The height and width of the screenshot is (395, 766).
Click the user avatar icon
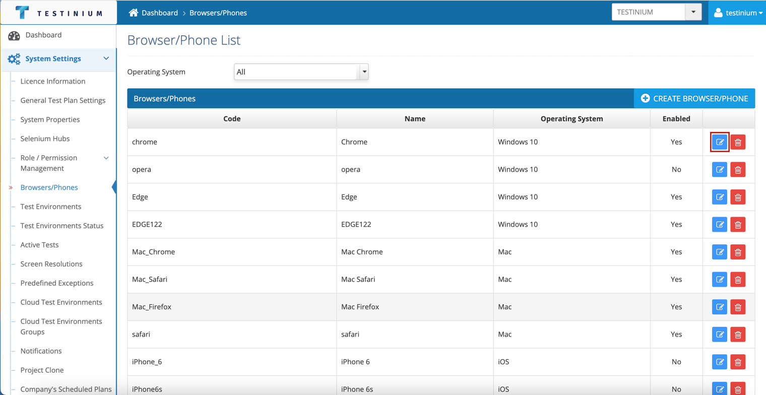point(719,13)
